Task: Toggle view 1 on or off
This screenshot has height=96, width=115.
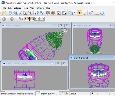Action: pos(26,19)
